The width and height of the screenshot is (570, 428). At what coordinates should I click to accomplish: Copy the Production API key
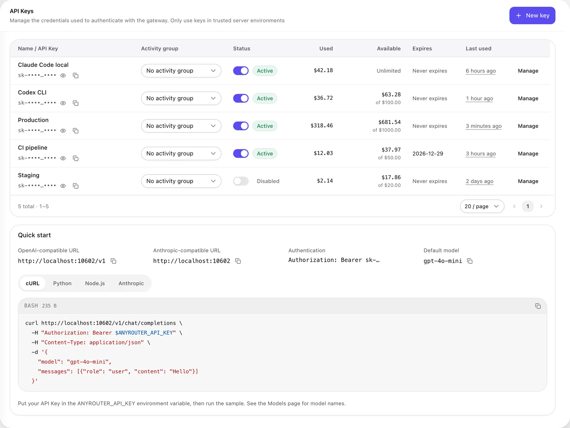click(x=75, y=131)
